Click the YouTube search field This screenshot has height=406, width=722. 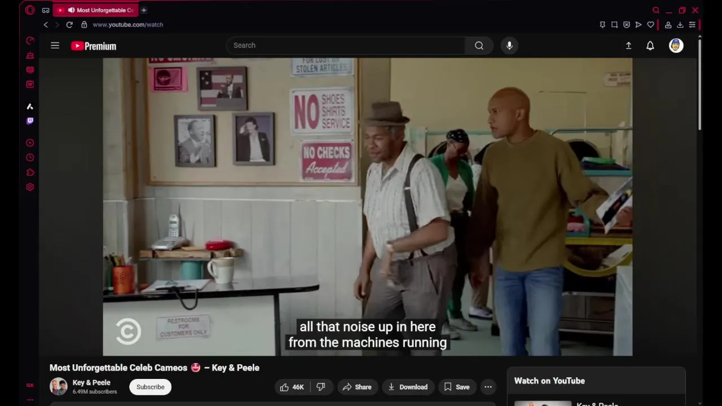coord(346,46)
